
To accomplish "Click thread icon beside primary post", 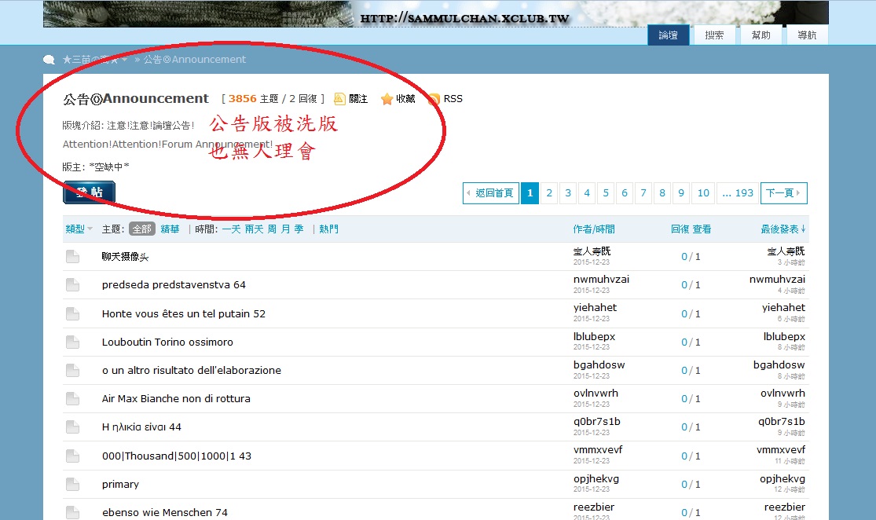I will tap(72, 485).
